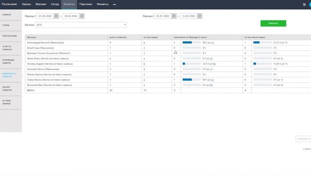Select Отчет по клиентам sidebar item
This screenshot has width=311, height=175.
pyautogui.click(x=11, y=48)
